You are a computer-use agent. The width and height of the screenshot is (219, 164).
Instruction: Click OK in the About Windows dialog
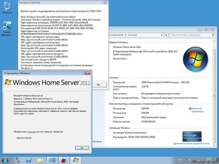click(x=82, y=148)
